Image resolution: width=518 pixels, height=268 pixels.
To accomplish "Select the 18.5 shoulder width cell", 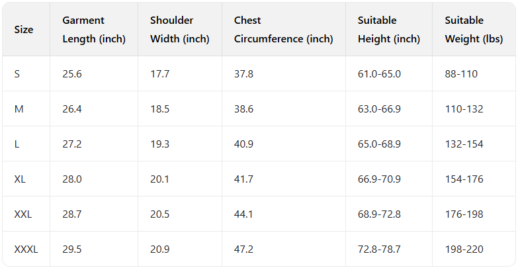I will click(x=160, y=109).
